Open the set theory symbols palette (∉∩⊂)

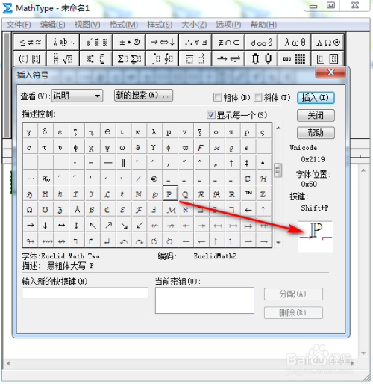coord(228,42)
